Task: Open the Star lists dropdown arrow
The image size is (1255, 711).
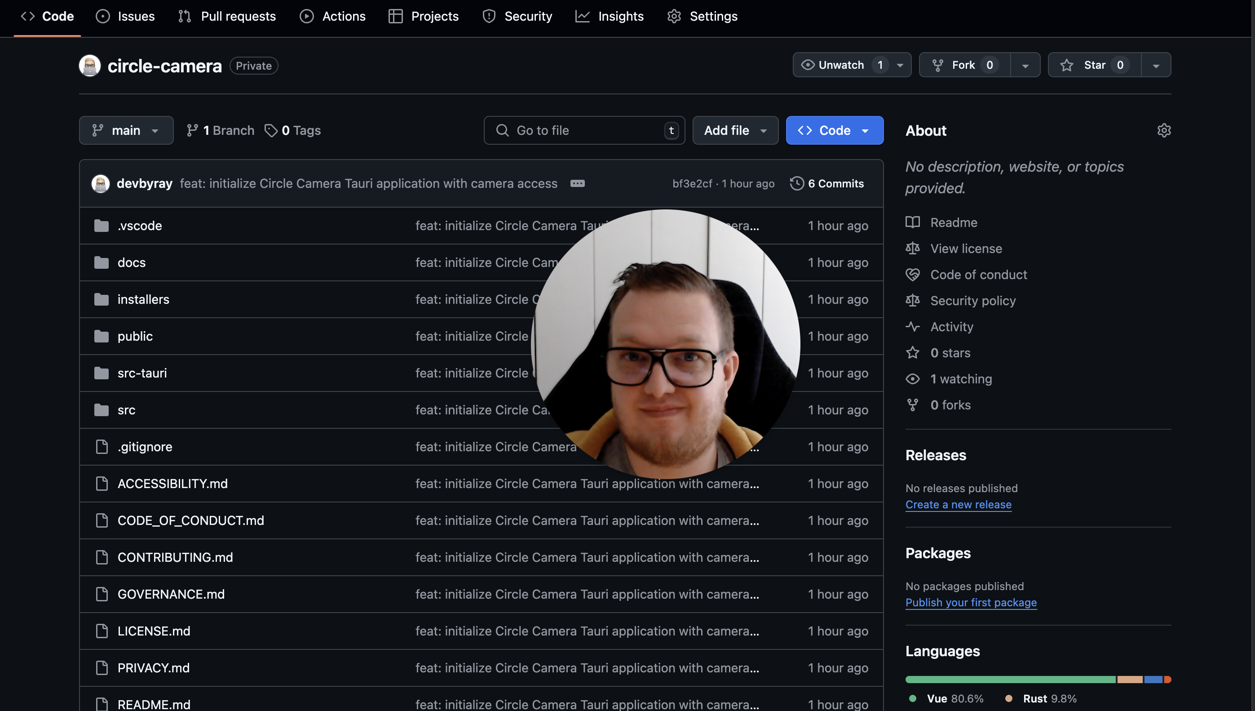Action: coord(1155,65)
